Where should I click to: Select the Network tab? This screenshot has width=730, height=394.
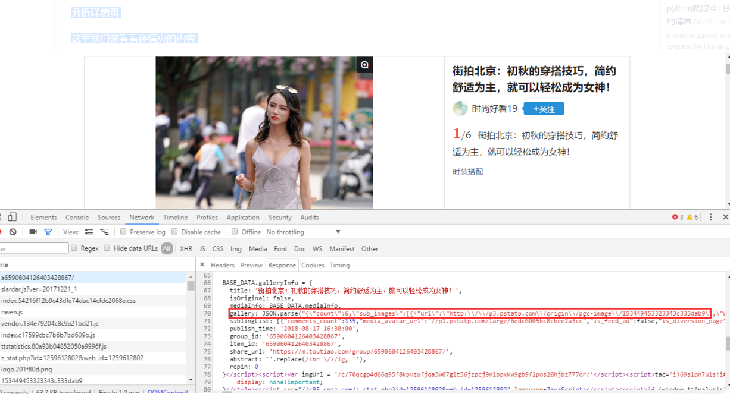pyautogui.click(x=142, y=218)
